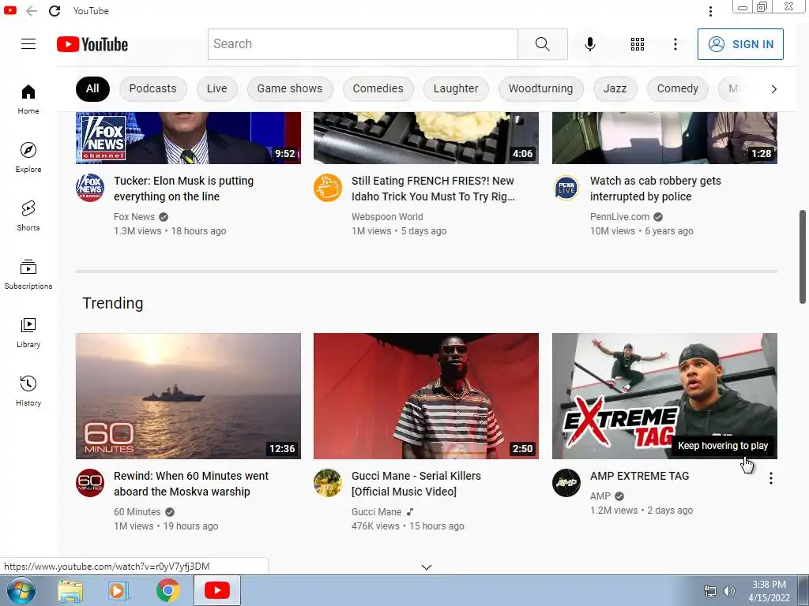The height and width of the screenshot is (606, 809).
Task: Open Library in sidebar
Action: [x=28, y=332]
